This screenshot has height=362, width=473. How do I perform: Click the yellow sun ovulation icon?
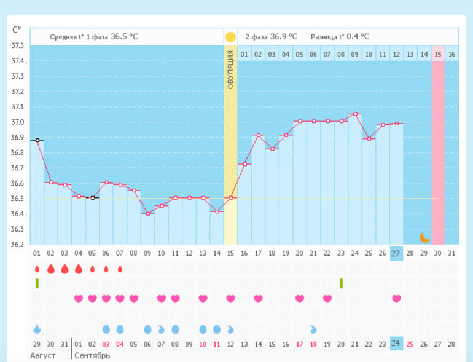tap(230, 37)
